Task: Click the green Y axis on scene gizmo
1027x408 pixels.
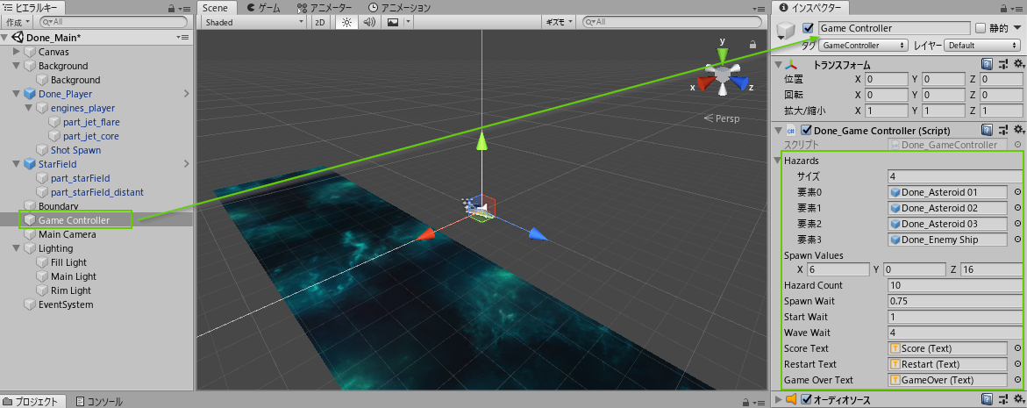Action: tap(722, 54)
